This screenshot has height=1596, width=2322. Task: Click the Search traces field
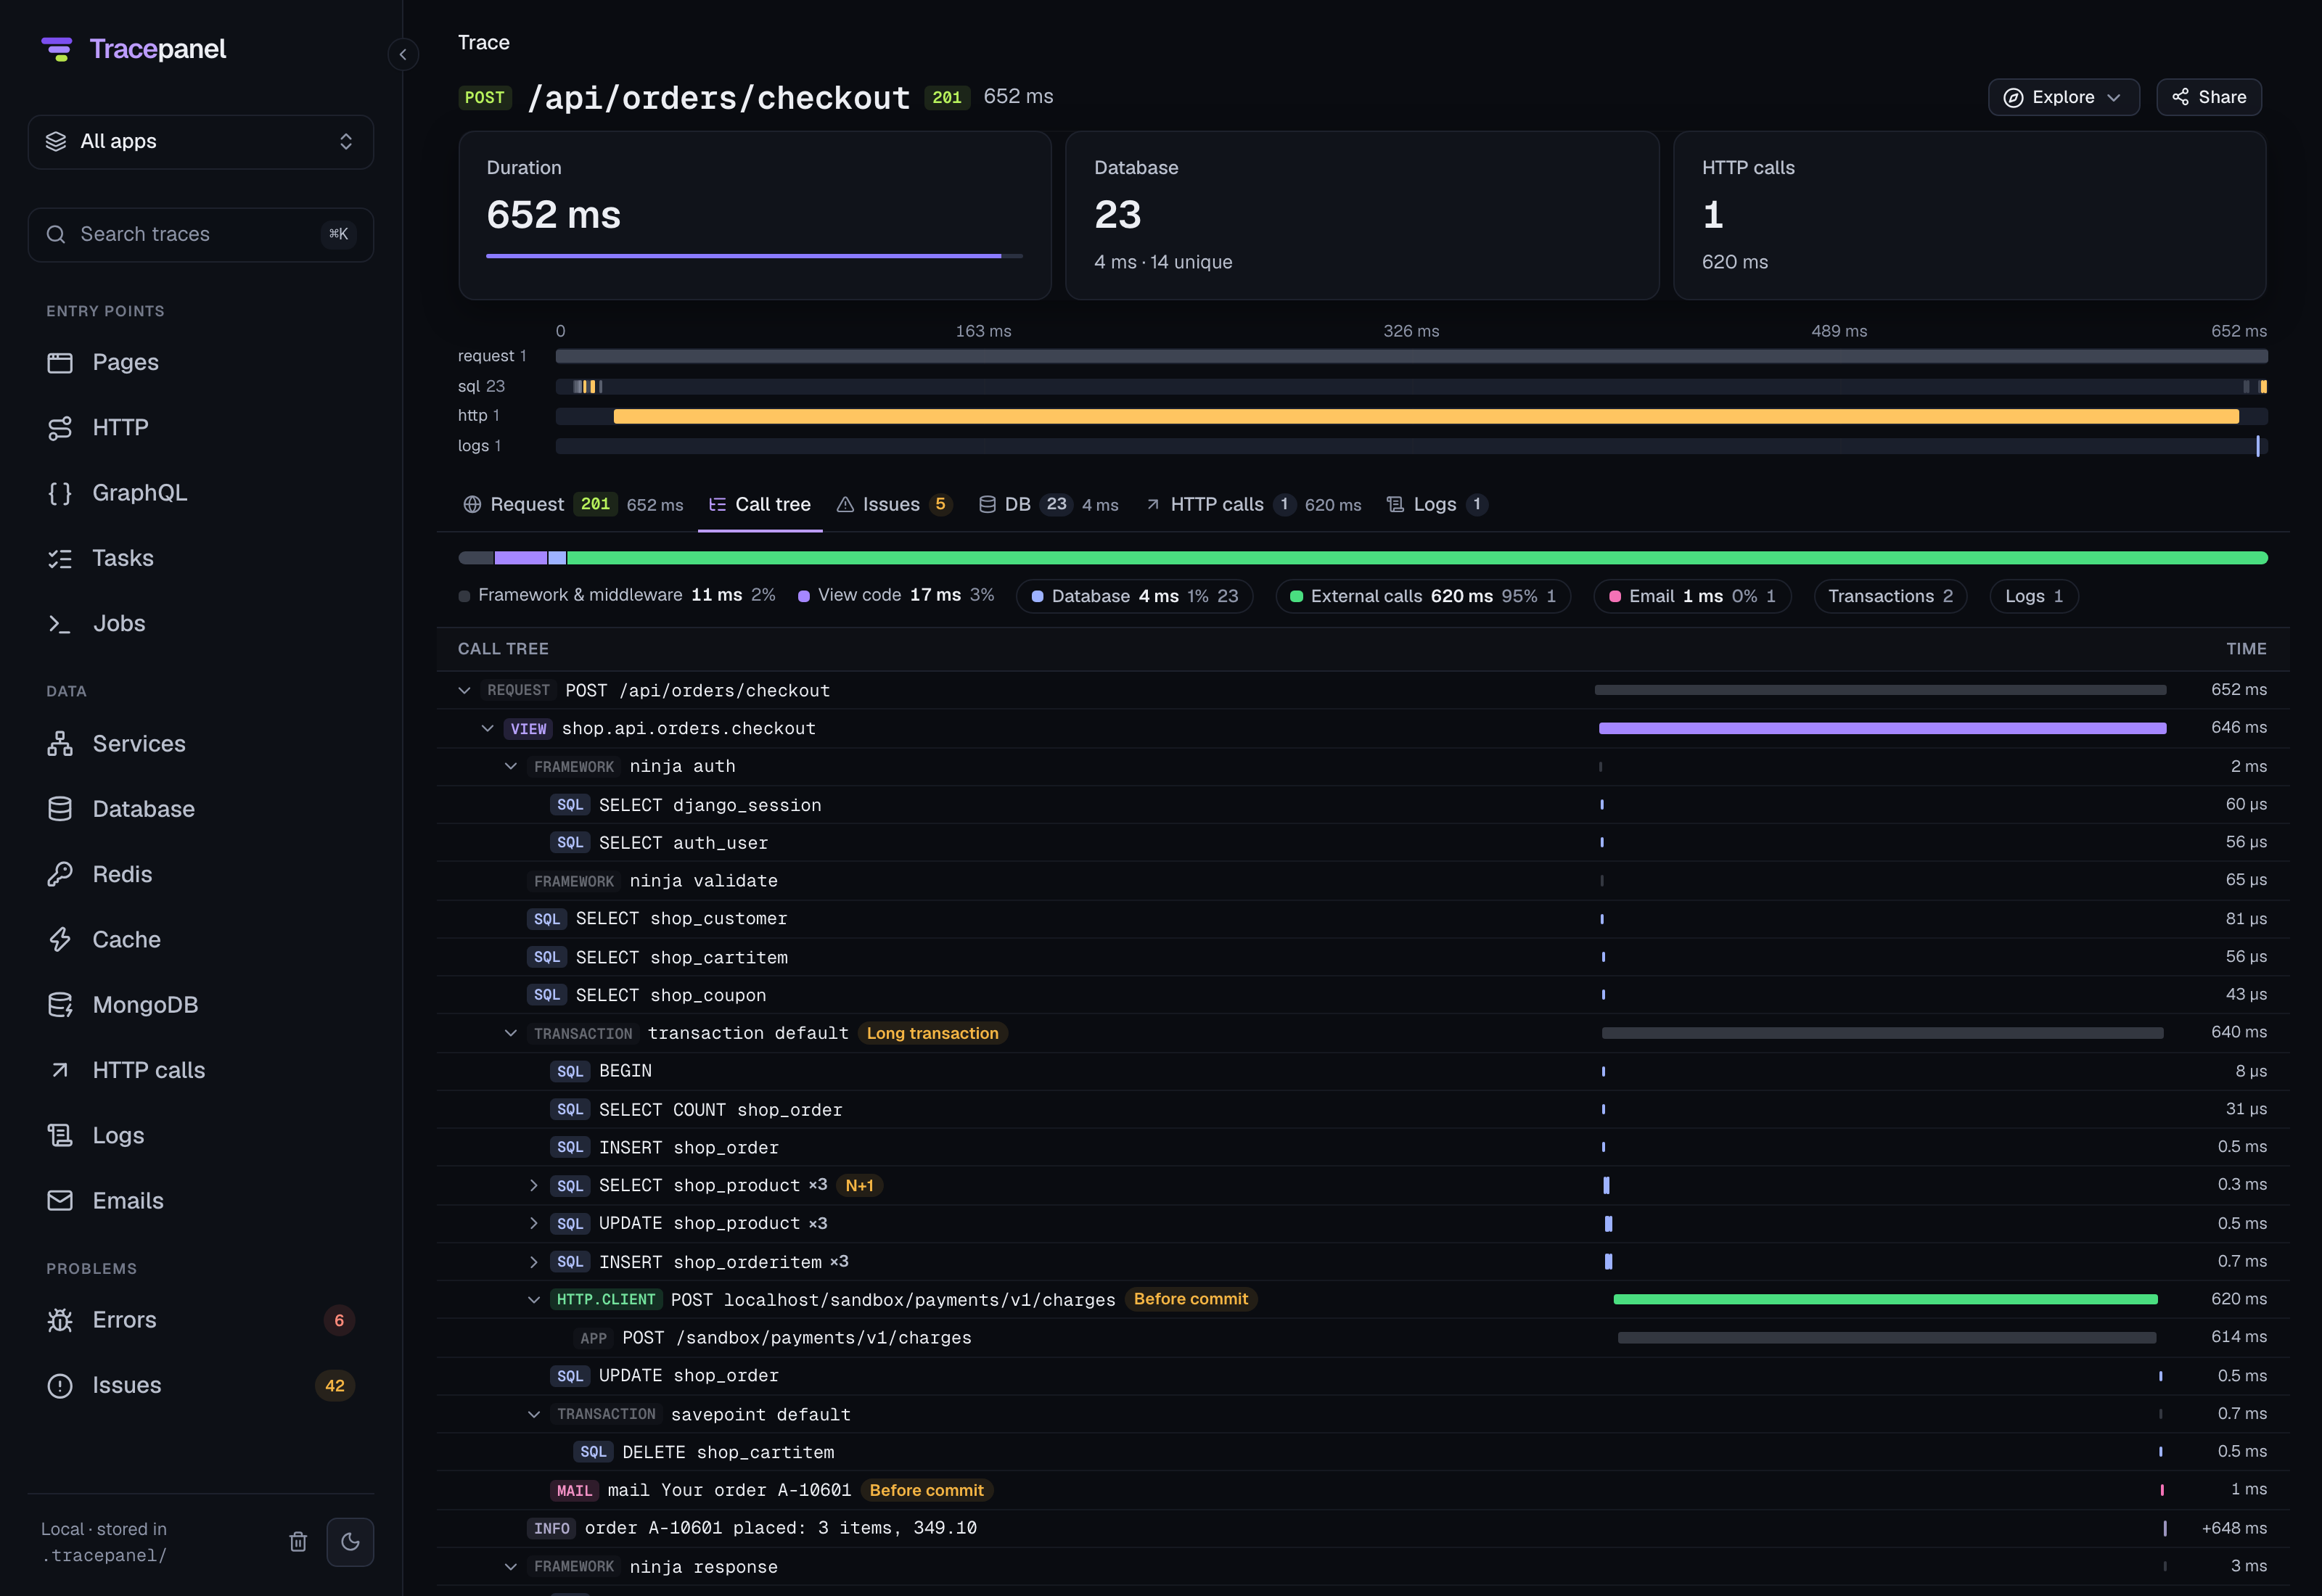[201, 234]
